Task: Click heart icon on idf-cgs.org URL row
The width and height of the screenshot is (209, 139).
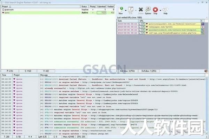Action: [147, 33]
